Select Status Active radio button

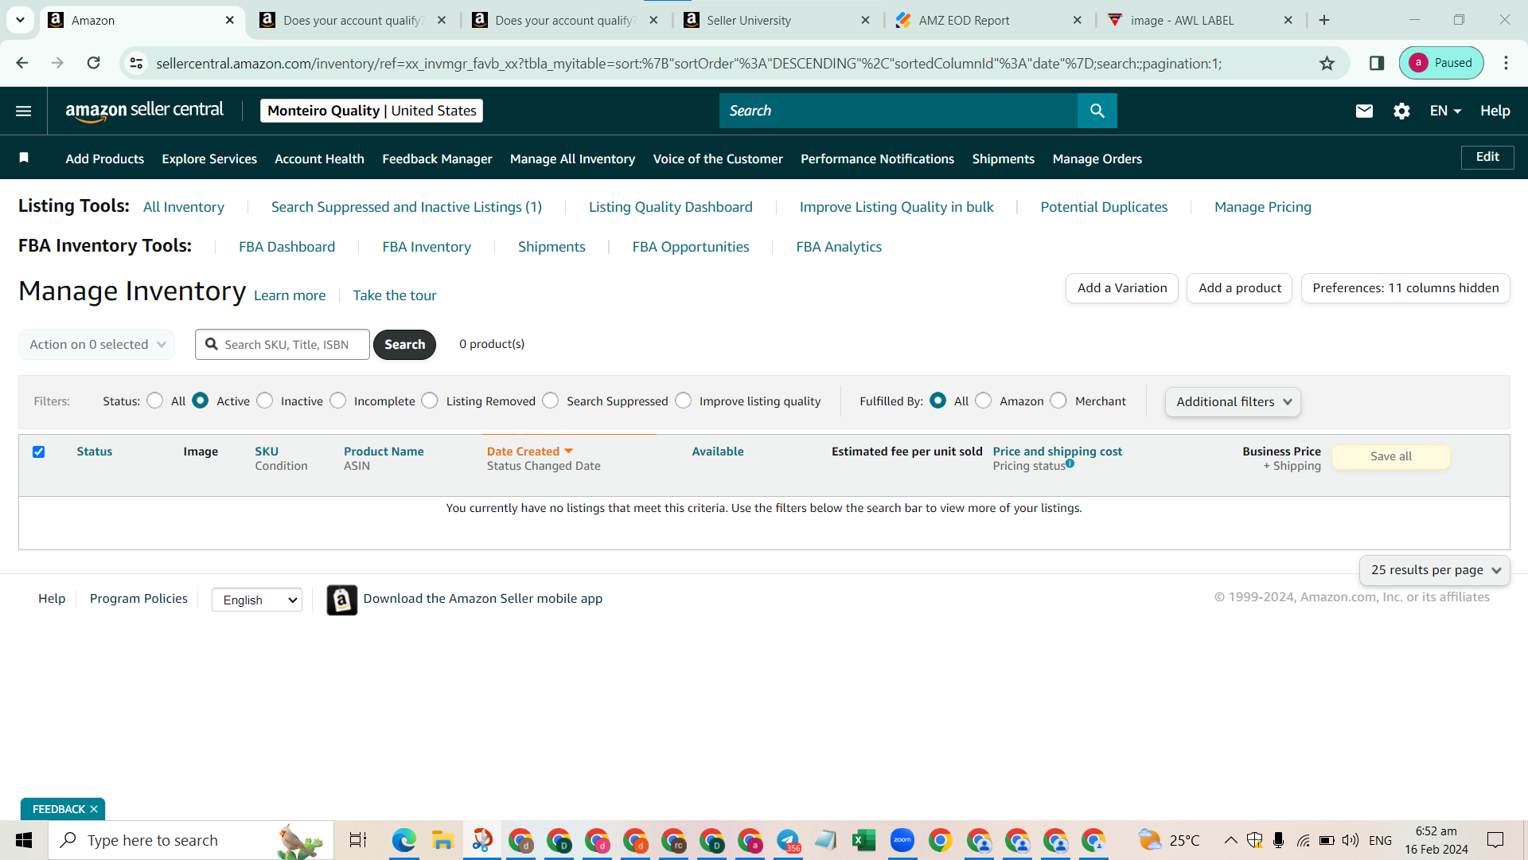point(201,401)
